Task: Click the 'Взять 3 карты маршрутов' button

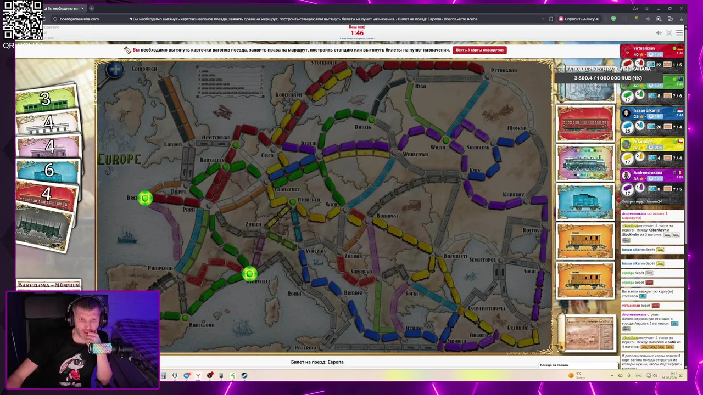Action: [x=479, y=50]
